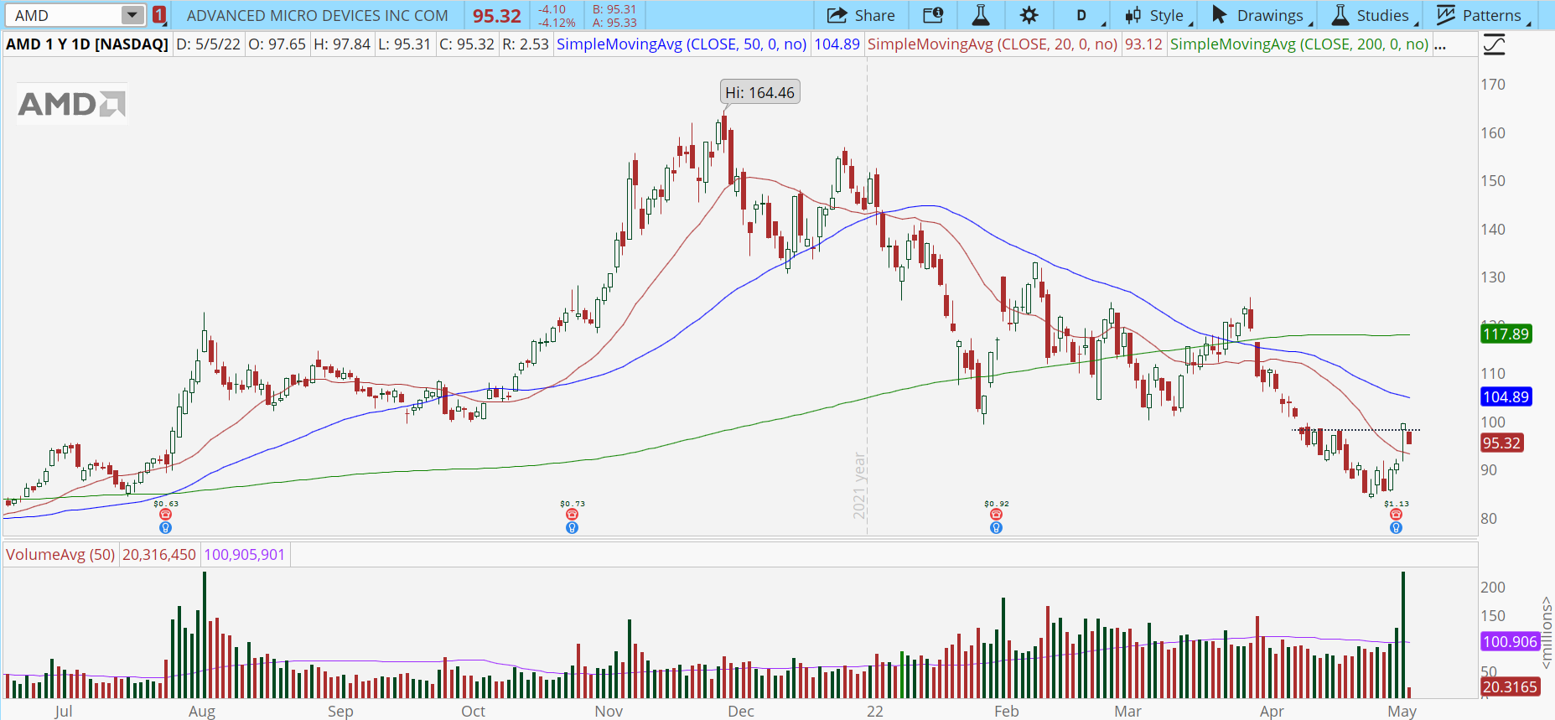Click the red earnings phone icon under $0.92
This screenshot has height=720, width=1555.
tap(996, 515)
